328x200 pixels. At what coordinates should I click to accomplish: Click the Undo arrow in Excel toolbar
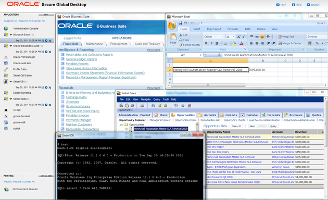(185, 23)
